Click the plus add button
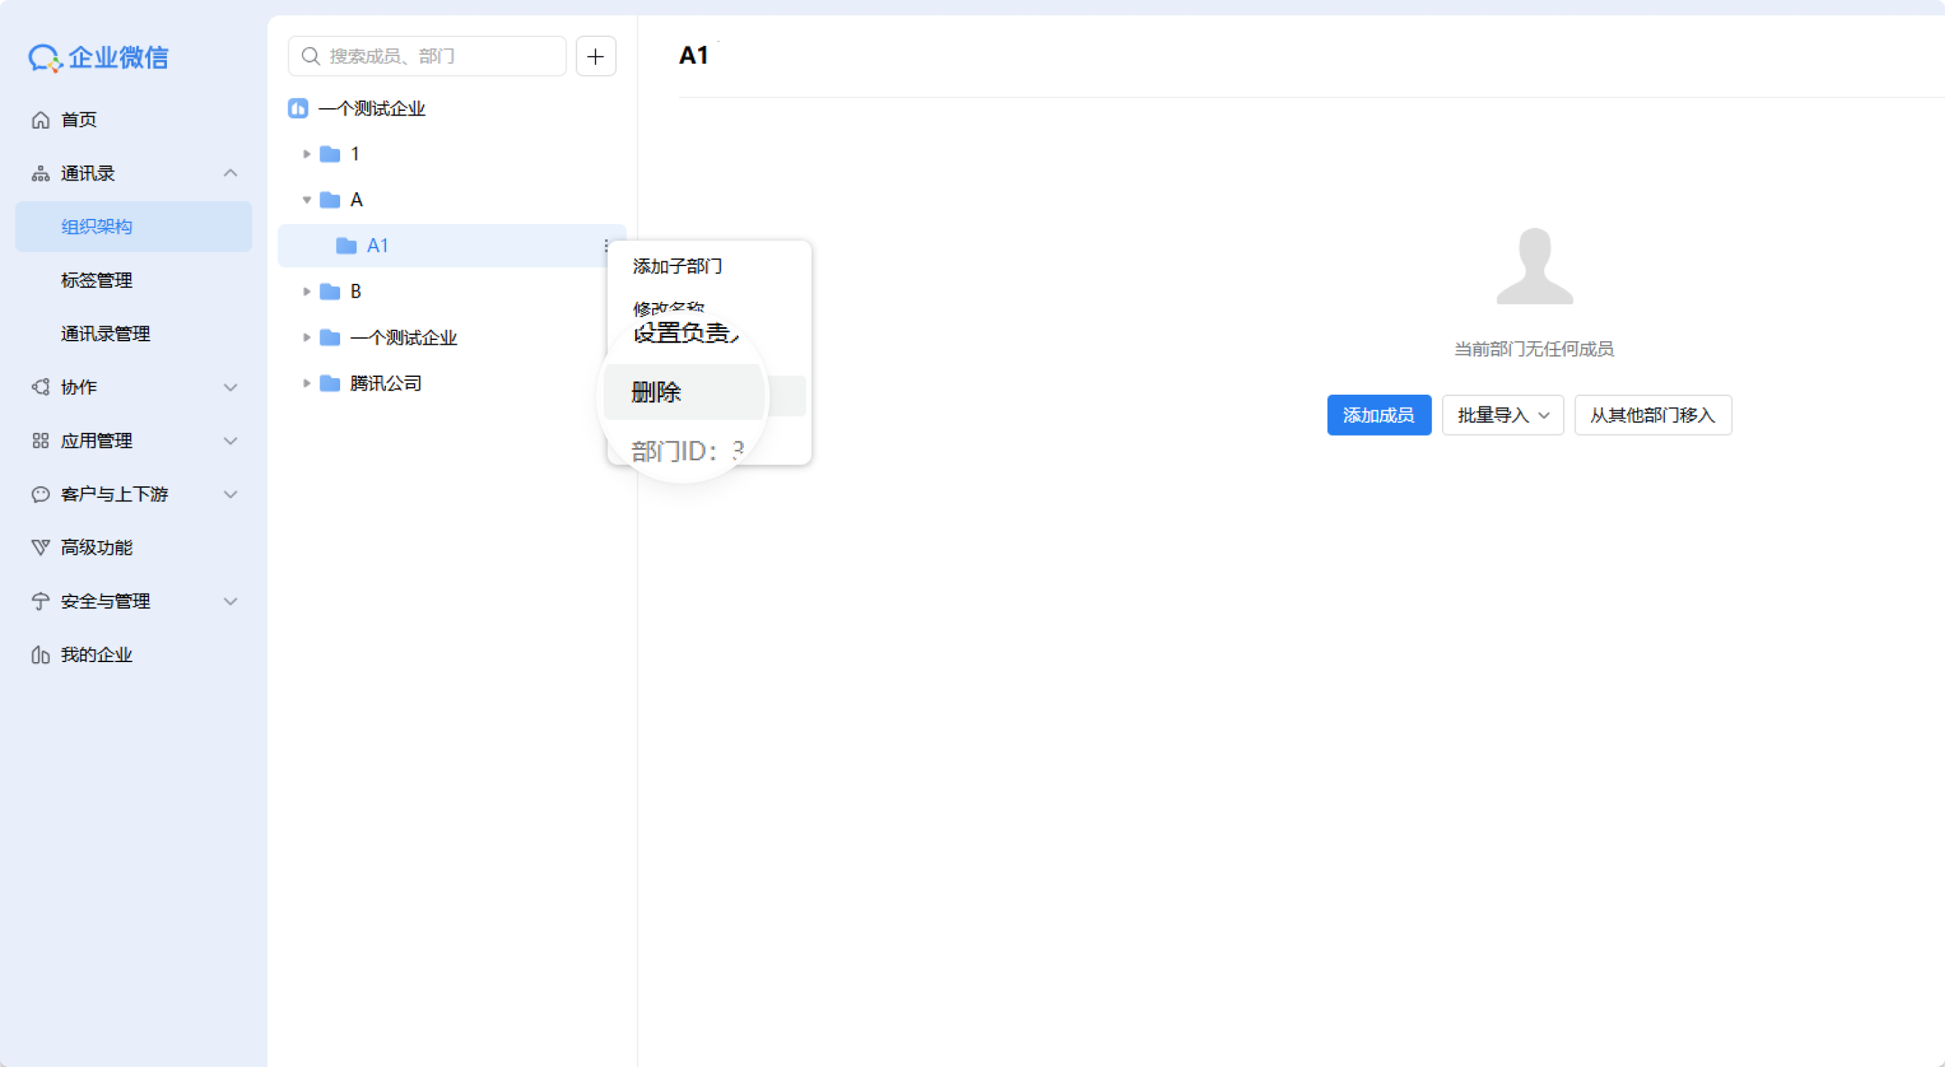 [595, 56]
